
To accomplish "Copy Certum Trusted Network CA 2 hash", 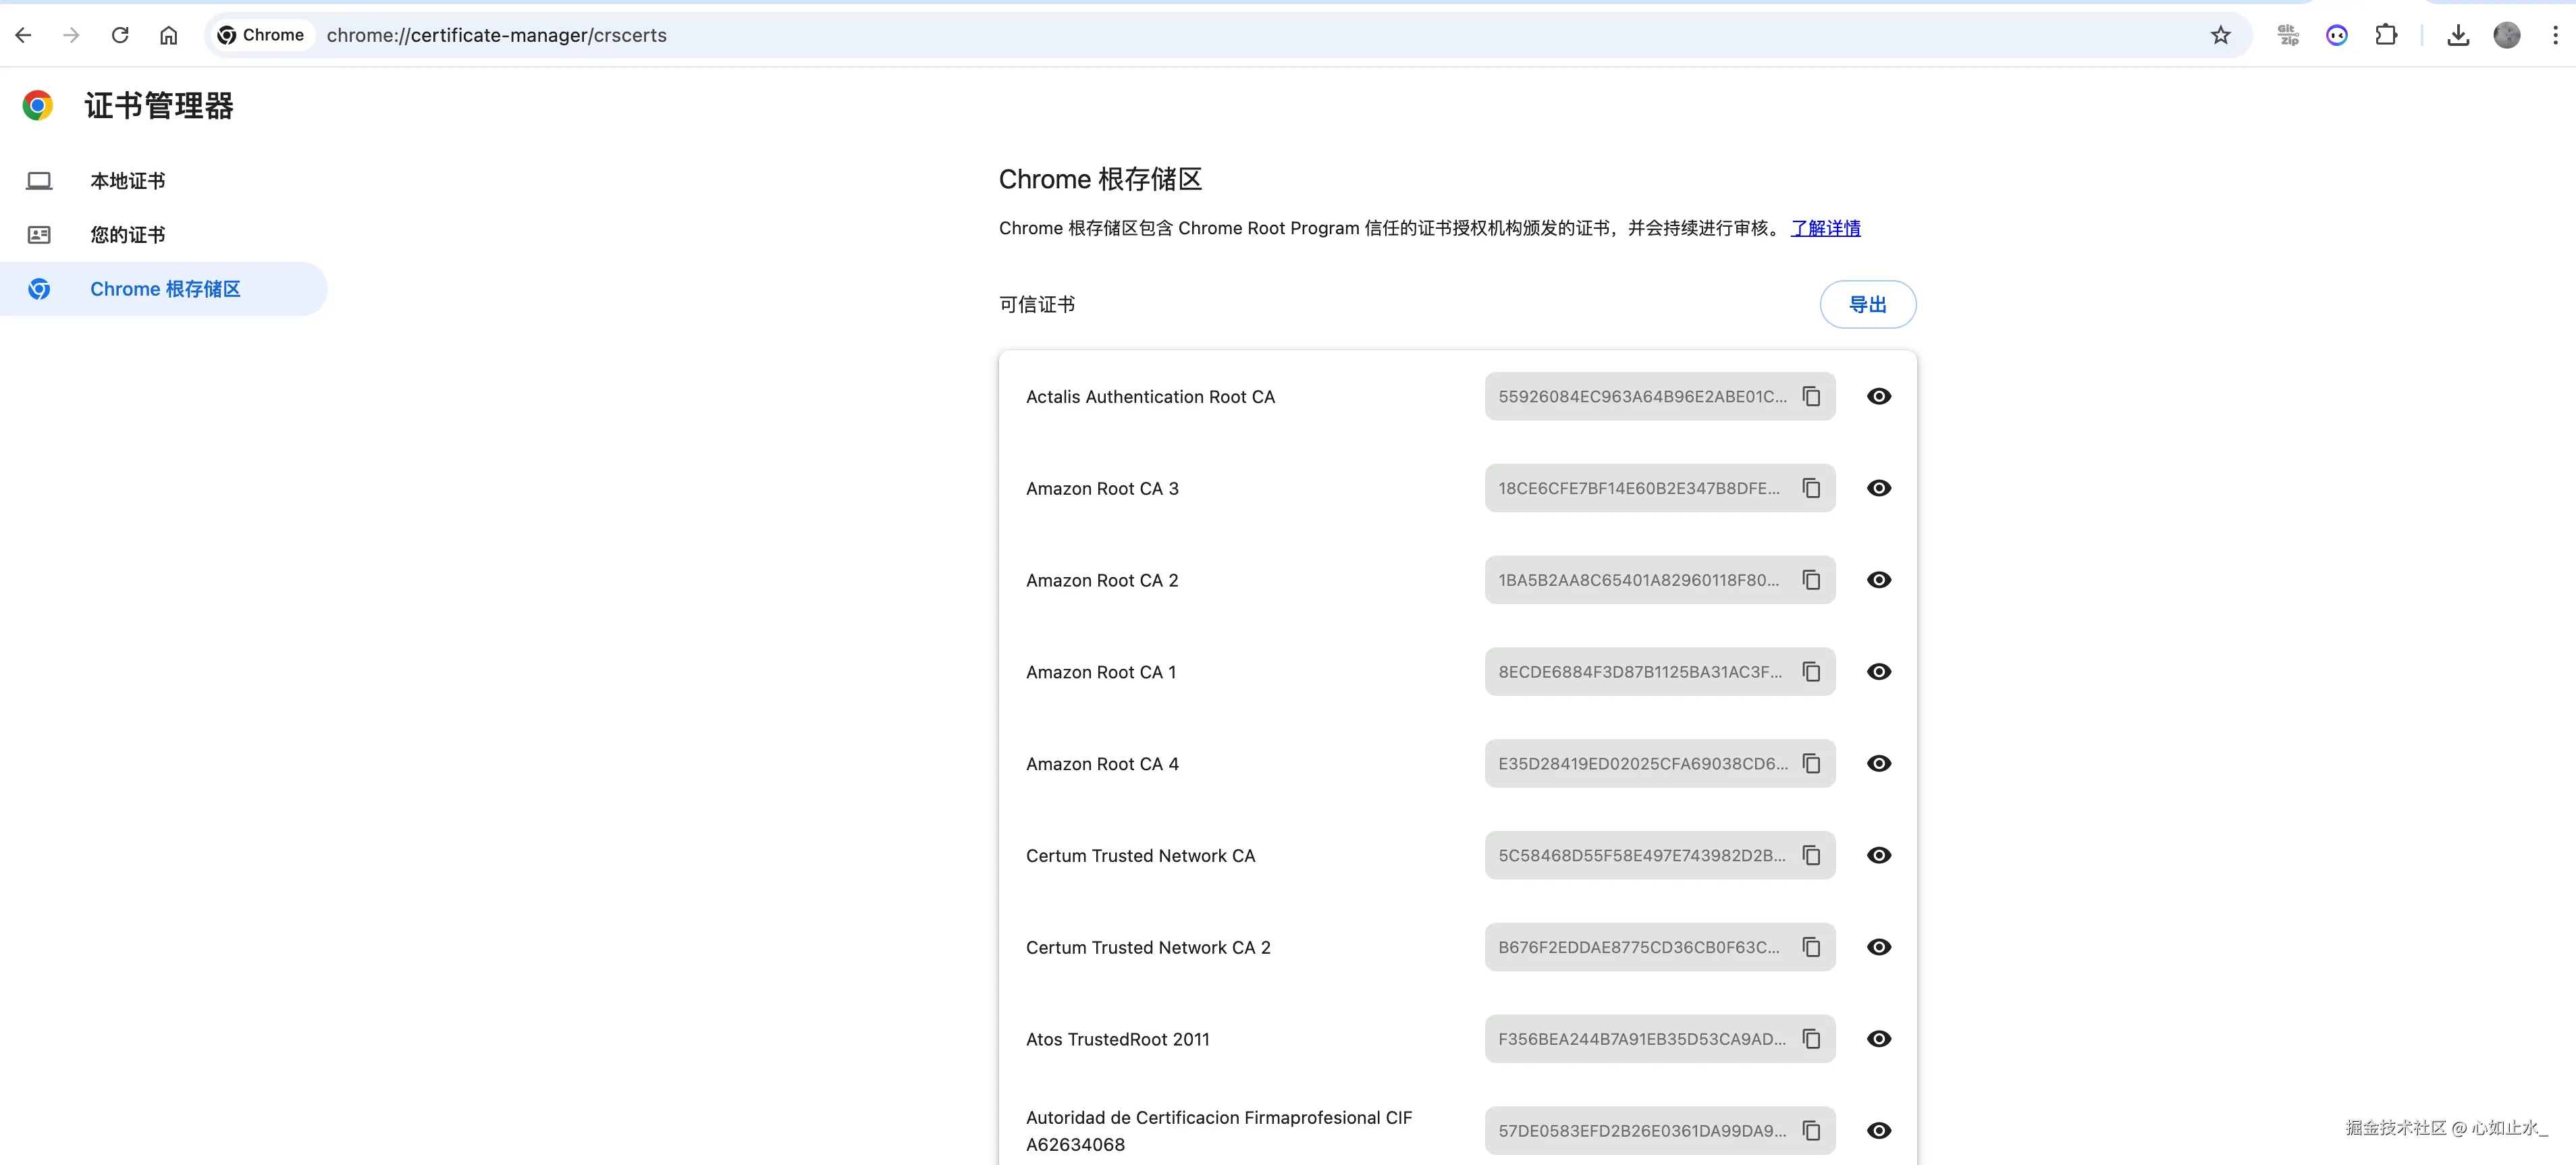I will click(x=1811, y=947).
